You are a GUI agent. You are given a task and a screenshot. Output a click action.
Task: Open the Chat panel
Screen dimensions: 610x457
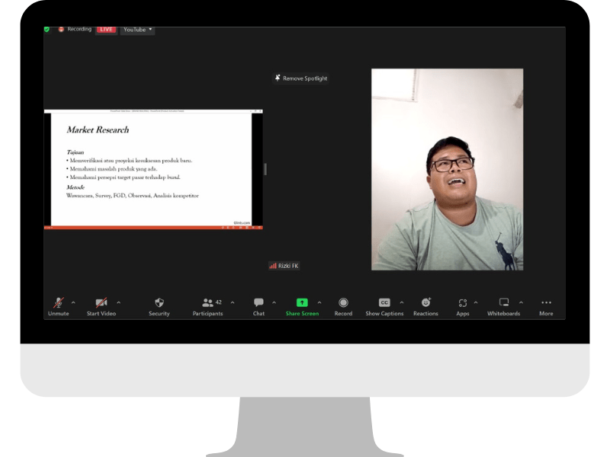[258, 307]
